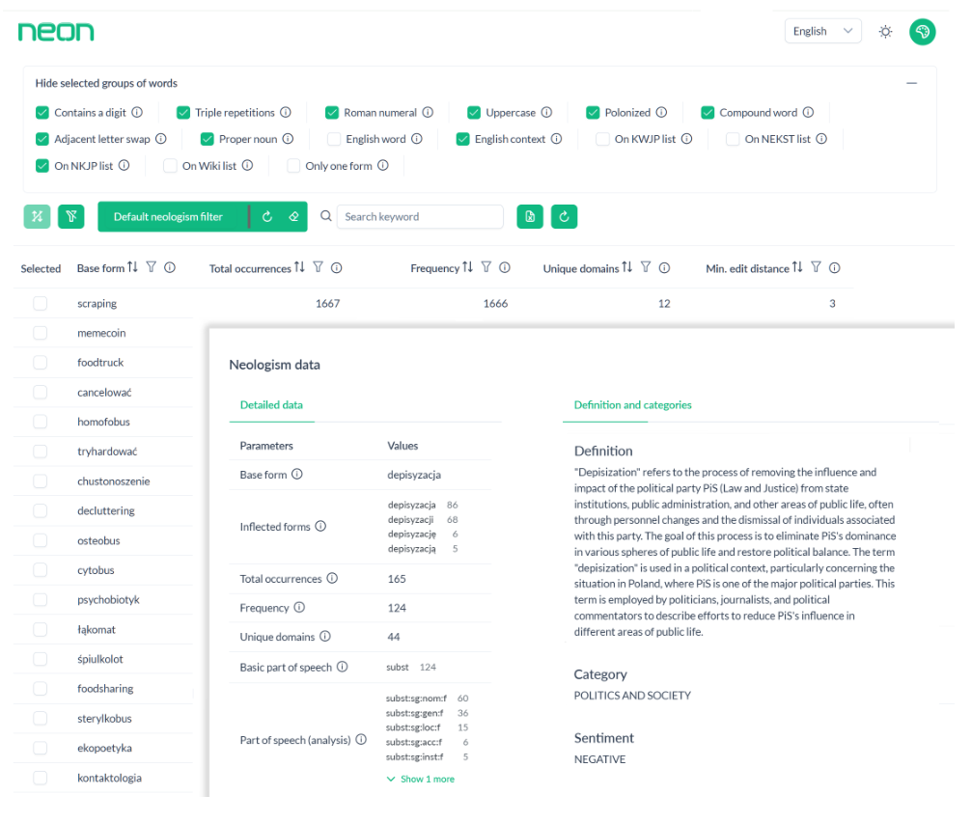Screen dimensions: 972x823
Task: Switch to the Detailed data tab
Action: [271, 405]
